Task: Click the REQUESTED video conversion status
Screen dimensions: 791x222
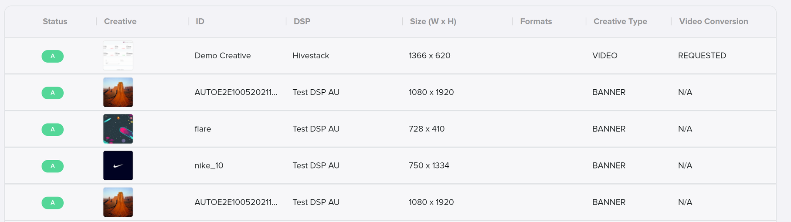Action: point(702,56)
